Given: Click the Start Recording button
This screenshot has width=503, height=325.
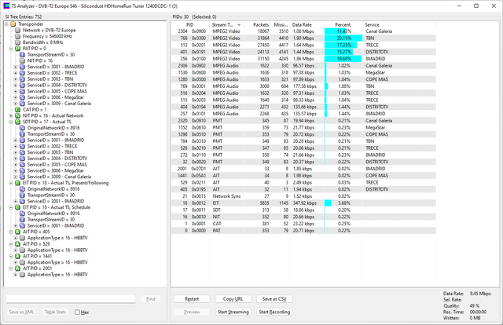Looking at the screenshot, I should tap(274, 312).
